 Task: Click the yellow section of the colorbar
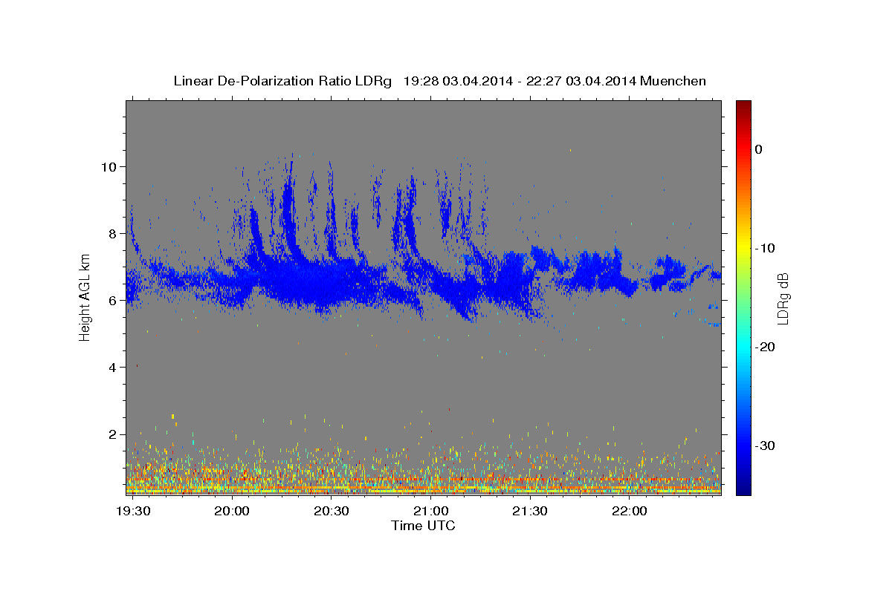click(x=743, y=245)
